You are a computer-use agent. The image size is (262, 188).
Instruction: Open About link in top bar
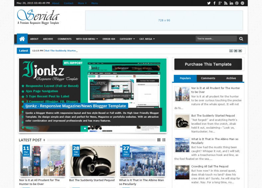56,3
